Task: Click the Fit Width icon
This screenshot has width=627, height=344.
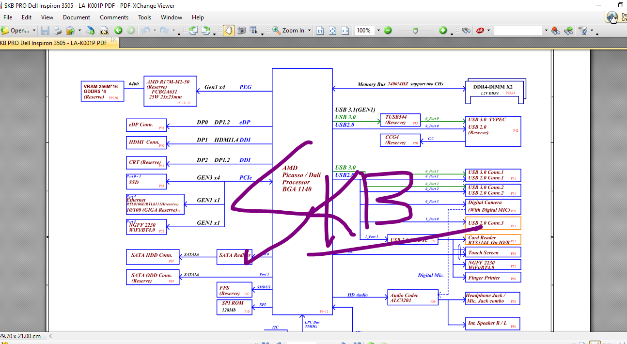Action: click(x=345, y=31)
